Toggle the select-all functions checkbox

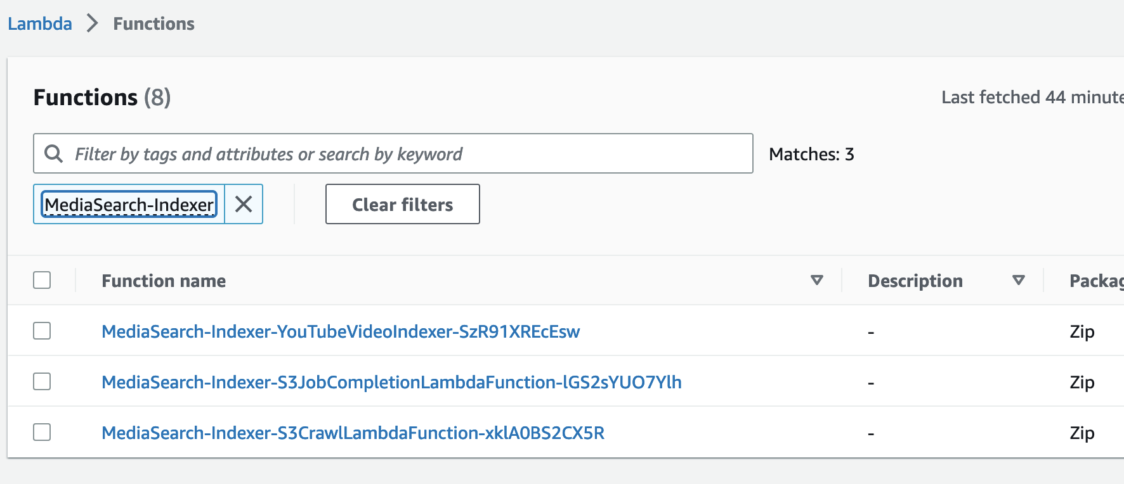(x=42, y=280)
